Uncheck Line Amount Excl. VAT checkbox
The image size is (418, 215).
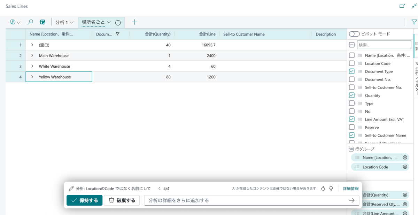[x=352, y=120]
